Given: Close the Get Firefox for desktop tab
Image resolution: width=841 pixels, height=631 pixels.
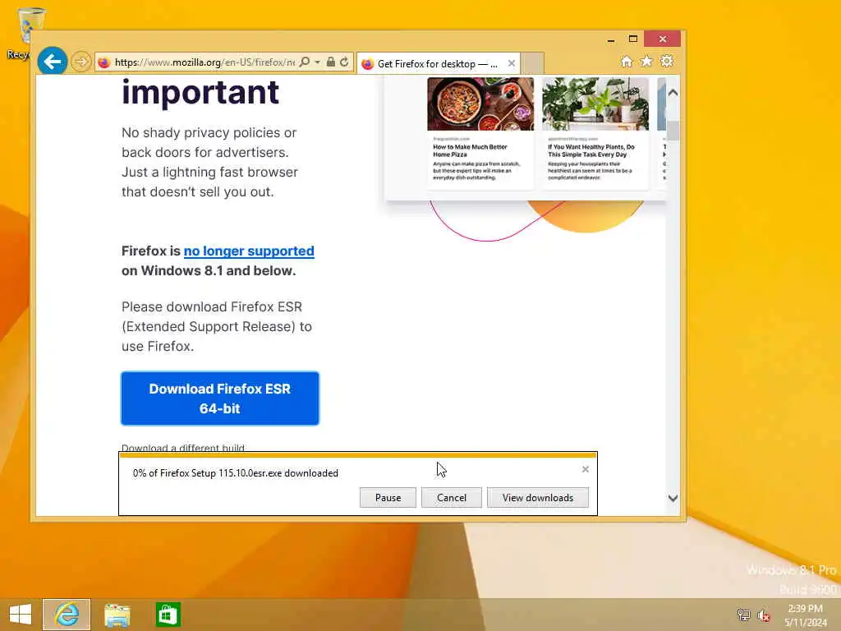Looking at the screenshot, I should 511,63.
